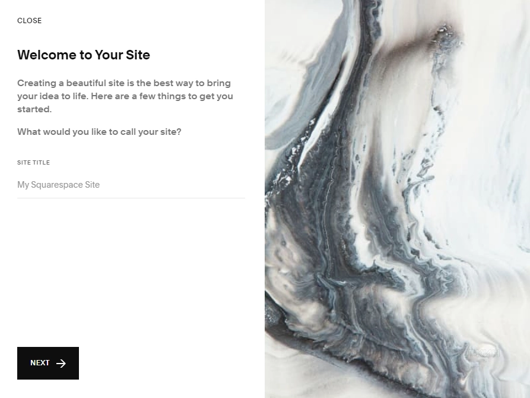Focus the Site Title input field
Screen dimensions: 530x398
click(131, 185)
